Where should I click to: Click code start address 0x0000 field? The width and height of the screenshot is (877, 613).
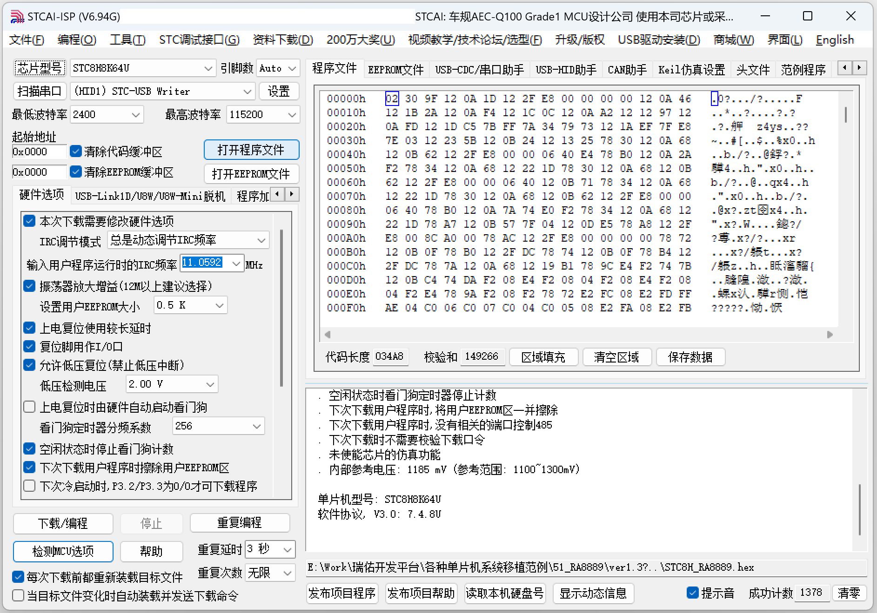point(39,152)
